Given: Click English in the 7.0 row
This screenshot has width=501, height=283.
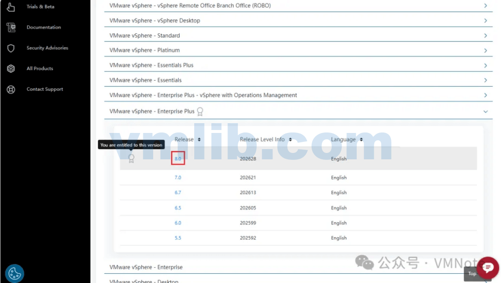Looking at the screenshot, I should point(339,177).
